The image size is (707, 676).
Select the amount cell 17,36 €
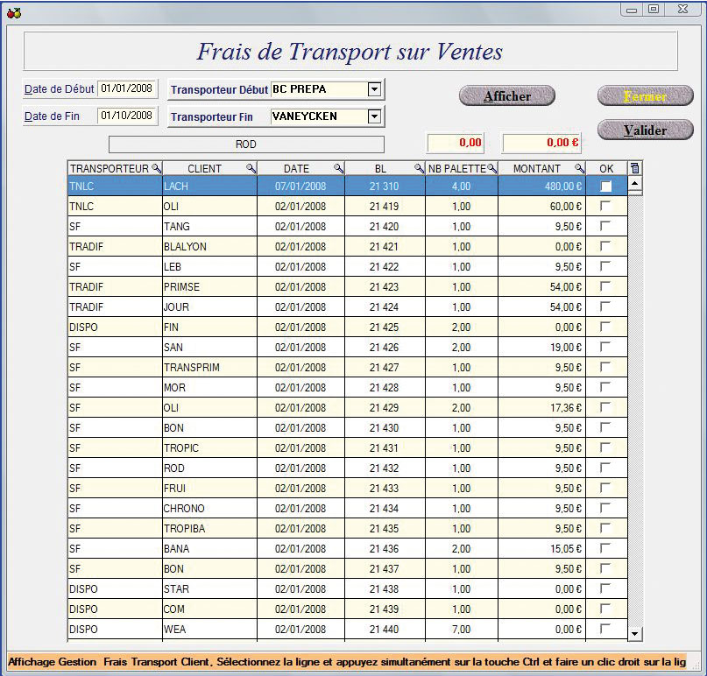[x=542, y=407]
